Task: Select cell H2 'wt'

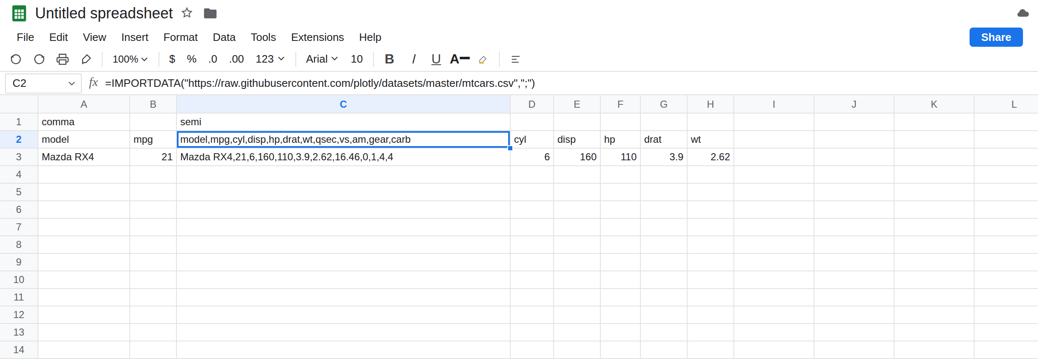Action: [710, 139]
